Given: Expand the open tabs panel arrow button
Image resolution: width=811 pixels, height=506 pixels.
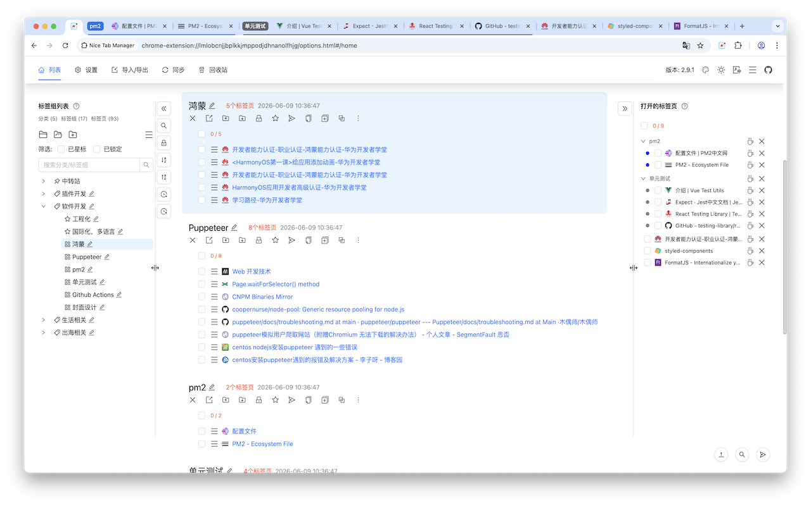Looking at the screenshot, I should tap(625, 109).
